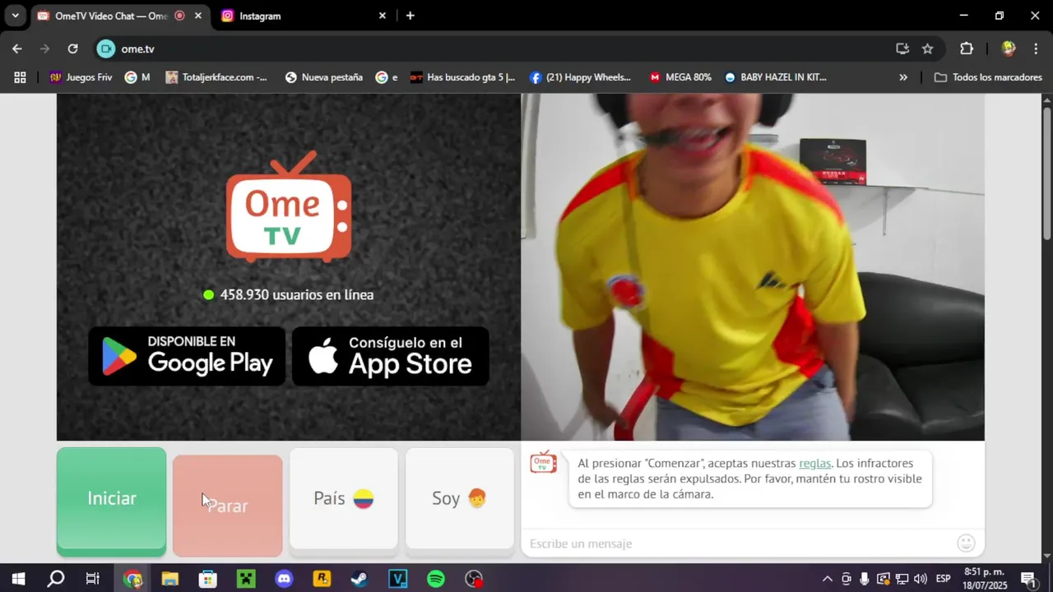Click the OmeTV logo in video panel

[x=289, y=207]
